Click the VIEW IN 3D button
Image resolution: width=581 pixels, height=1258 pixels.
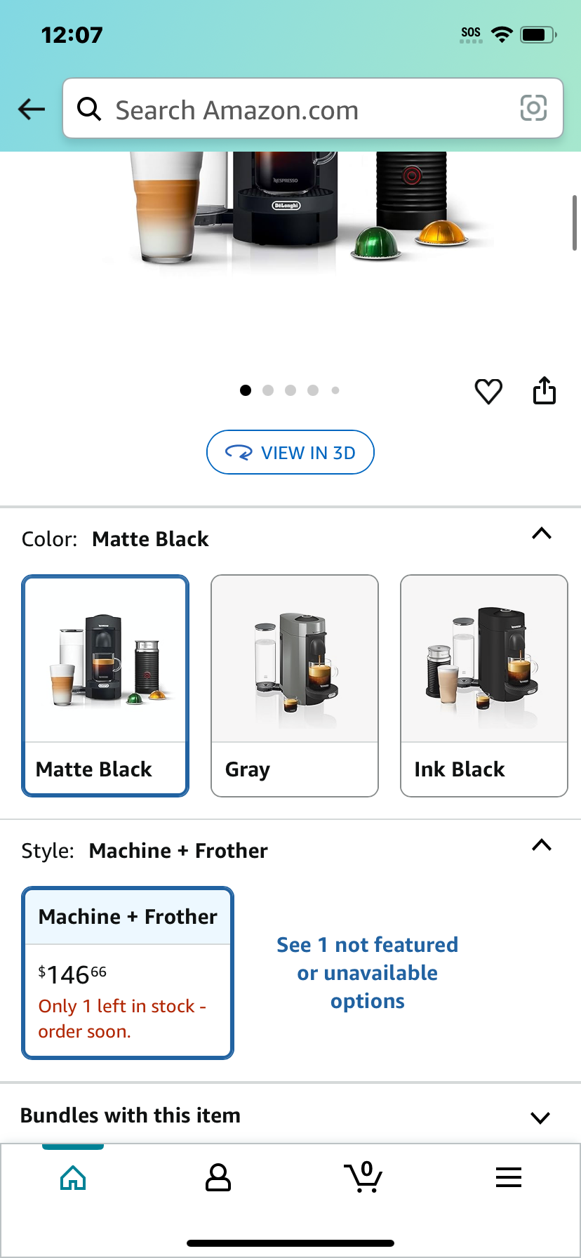point(290,452)
